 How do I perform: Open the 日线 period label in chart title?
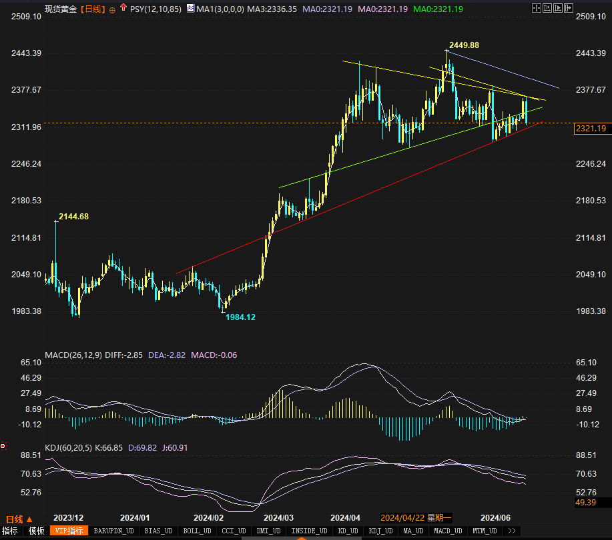pyautogui.click(x=93, y=9)
